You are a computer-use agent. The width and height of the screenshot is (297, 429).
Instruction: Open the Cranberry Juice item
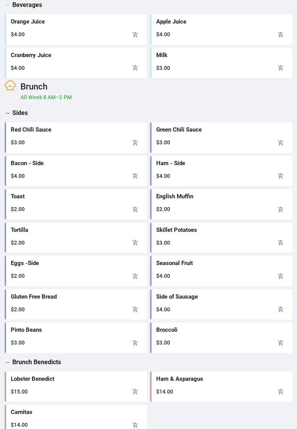(31, 55)
